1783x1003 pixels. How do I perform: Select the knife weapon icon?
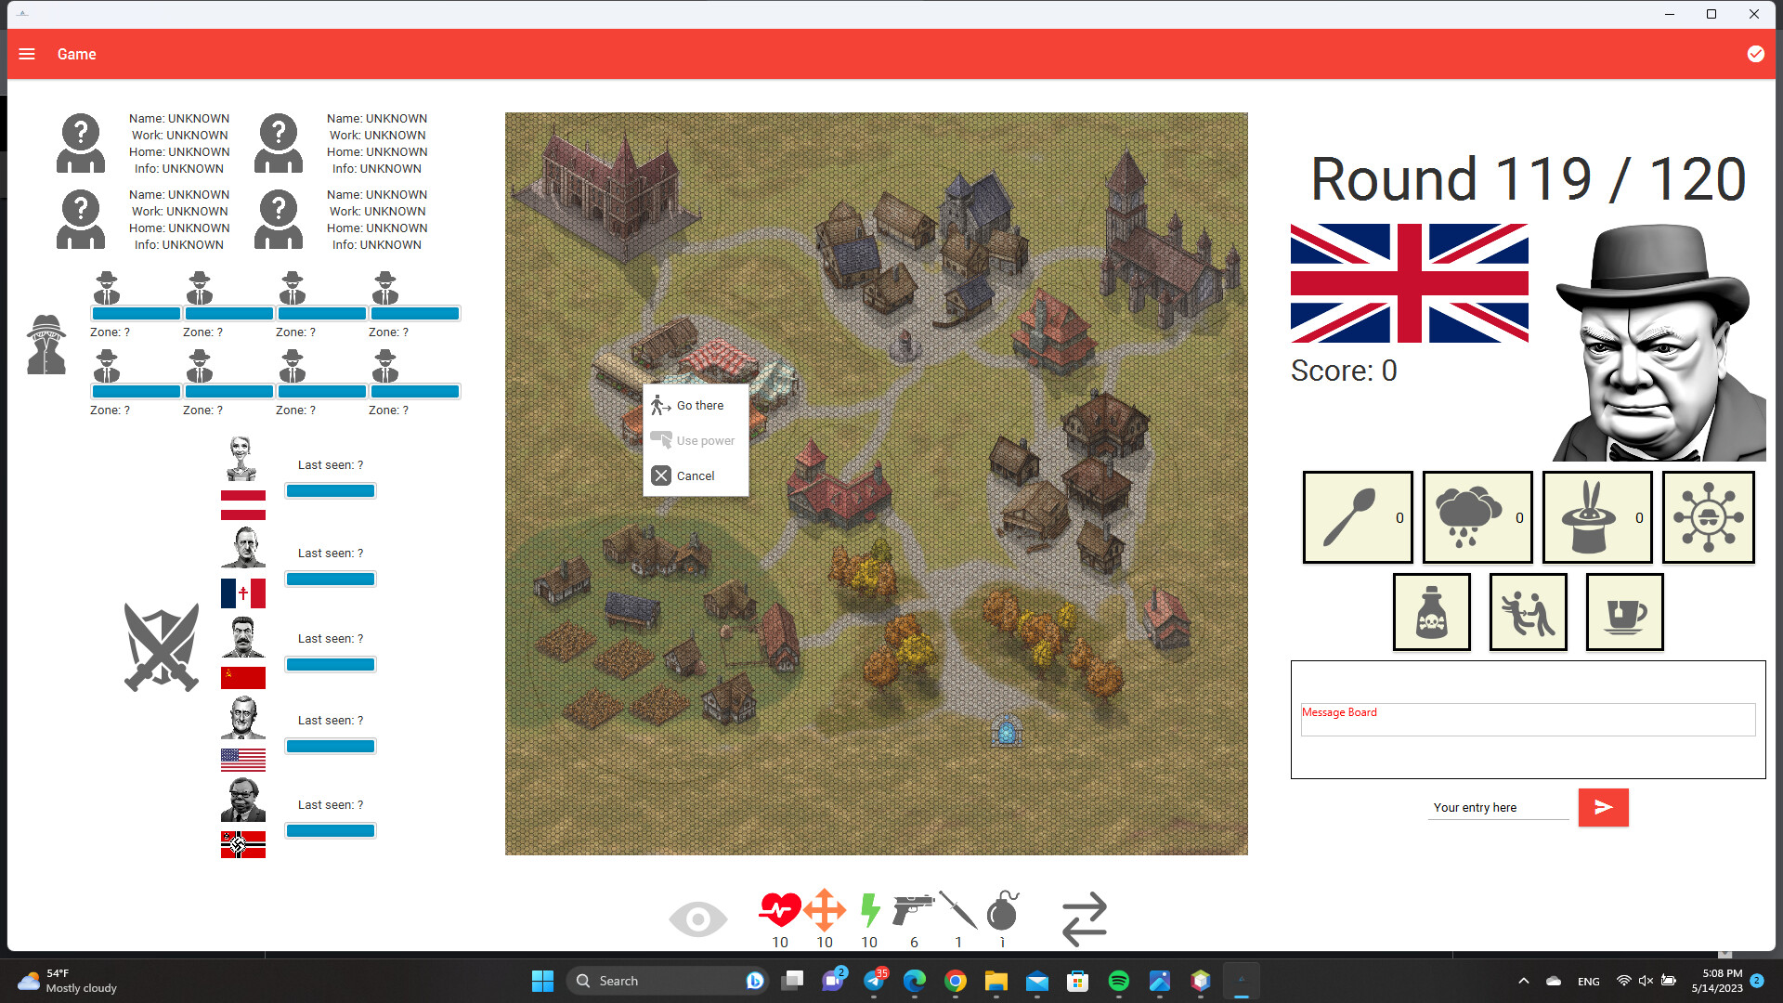pos(958,910)
